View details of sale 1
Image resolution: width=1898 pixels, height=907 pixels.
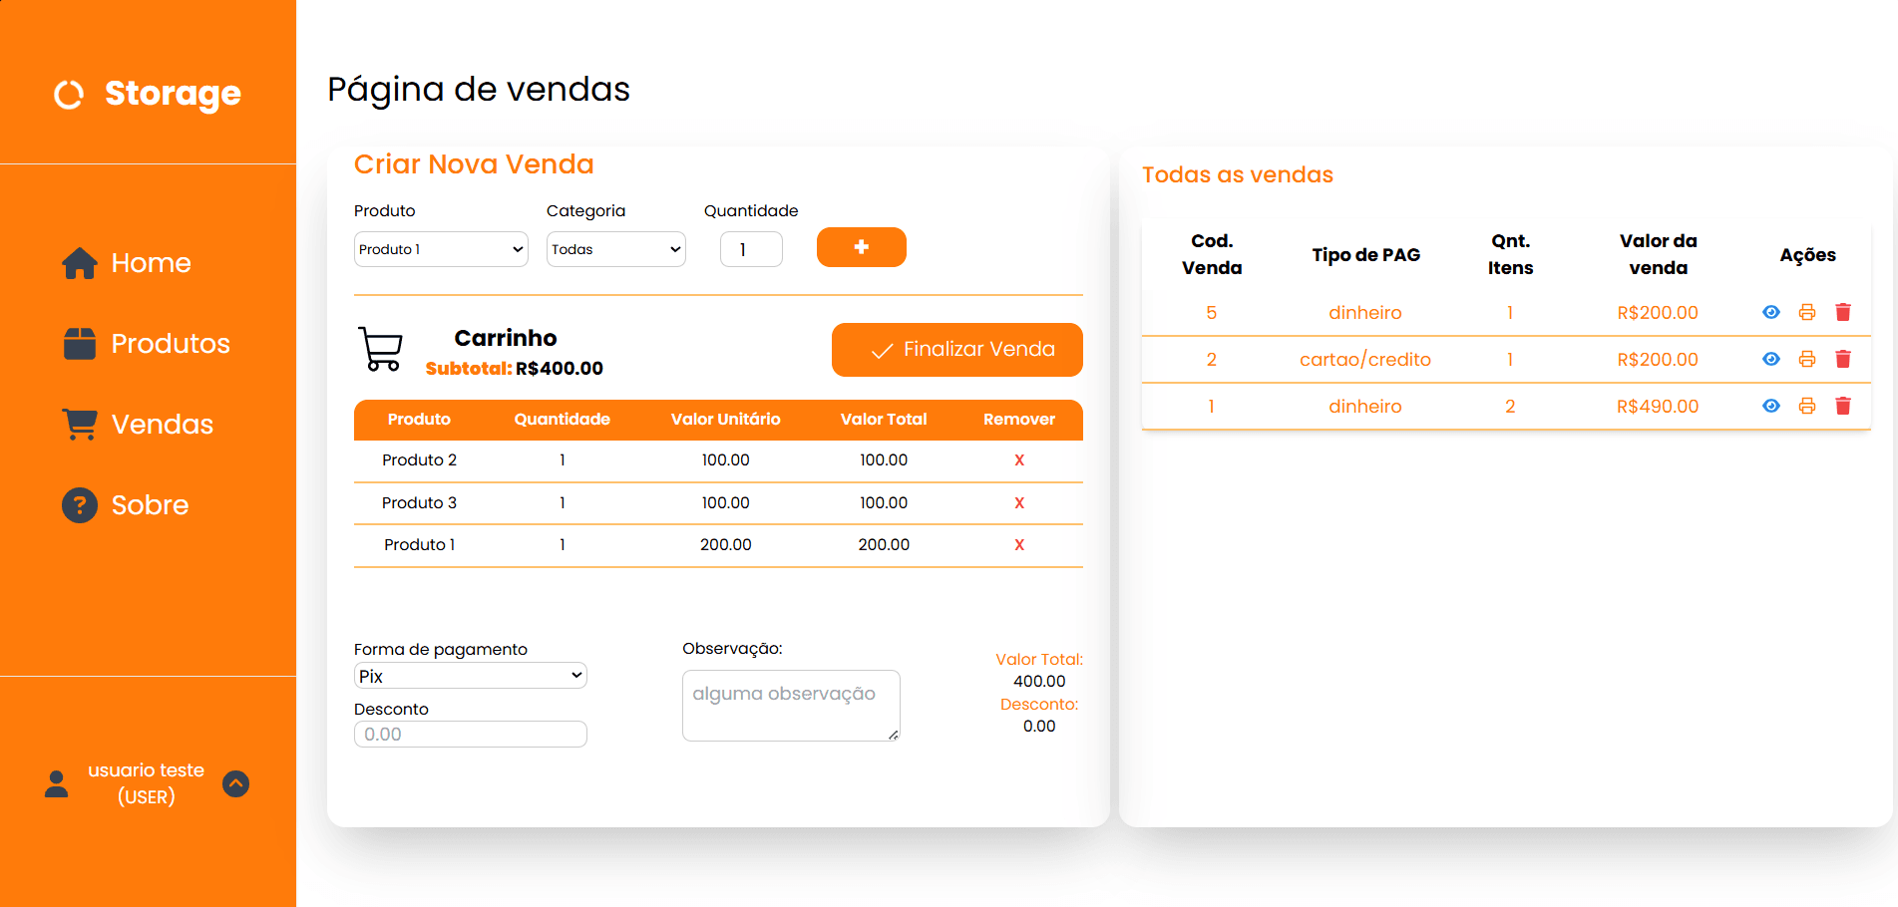coord(1771,406)
